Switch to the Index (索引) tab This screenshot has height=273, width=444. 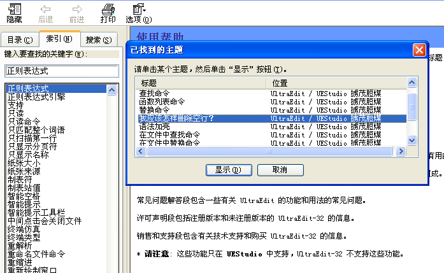(x=59, y=39)
